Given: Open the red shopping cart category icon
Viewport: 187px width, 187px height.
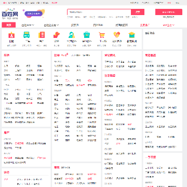Looking at the screenshot, I should [x=102, y=35].
